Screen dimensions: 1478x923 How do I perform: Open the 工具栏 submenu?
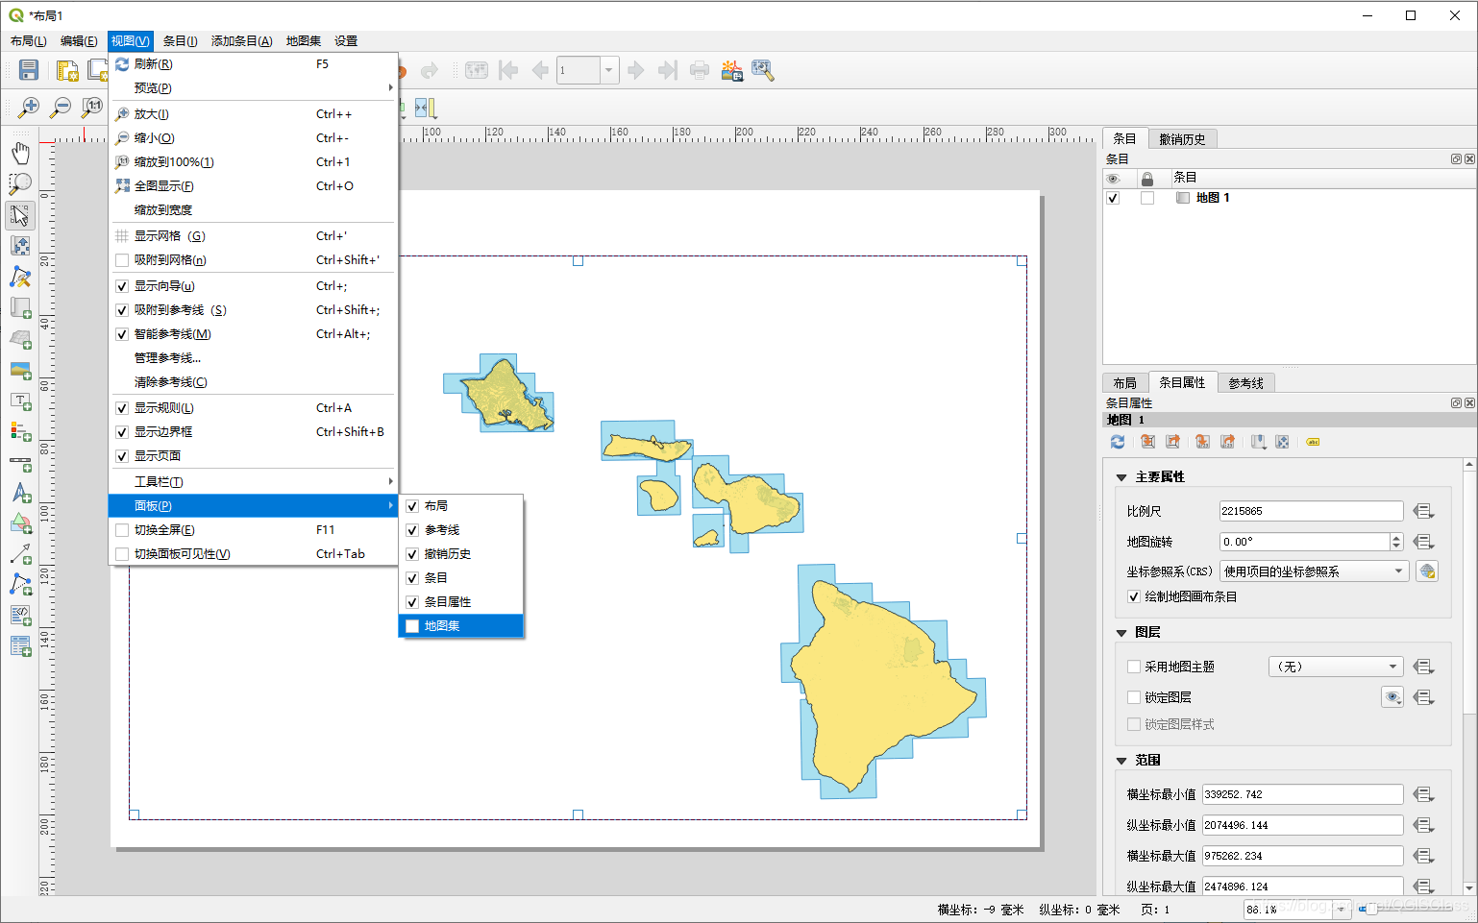(x=253, y=482)
